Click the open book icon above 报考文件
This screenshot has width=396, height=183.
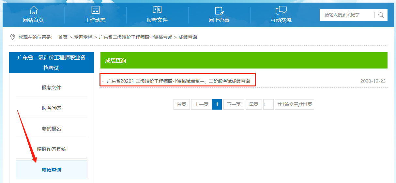157,10
